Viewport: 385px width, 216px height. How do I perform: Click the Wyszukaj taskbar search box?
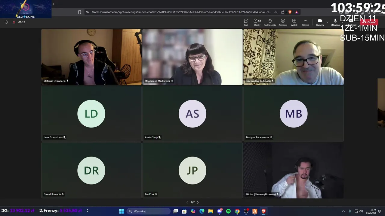pyautogui.click(x=149, y=211)
